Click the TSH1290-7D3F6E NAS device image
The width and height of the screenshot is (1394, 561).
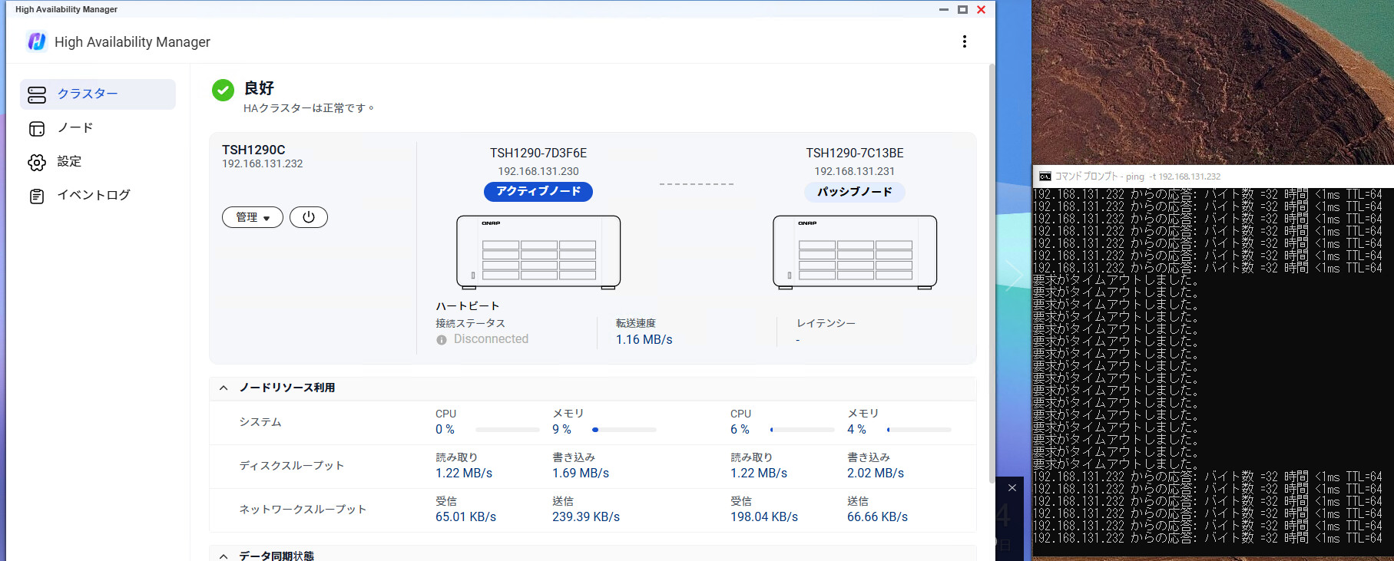click(x=538, y=252)
